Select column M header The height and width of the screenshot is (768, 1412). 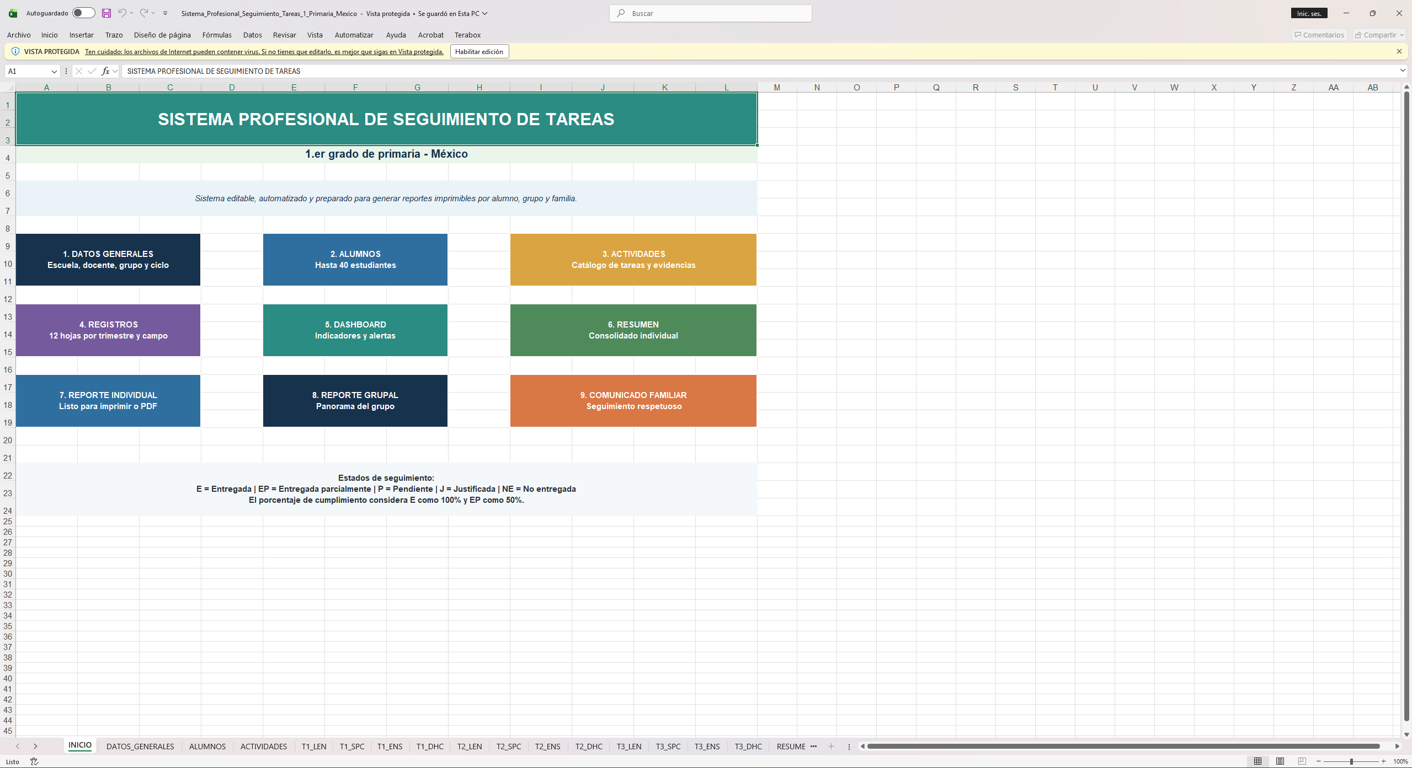pyautogui.click(x=777, y=87)
